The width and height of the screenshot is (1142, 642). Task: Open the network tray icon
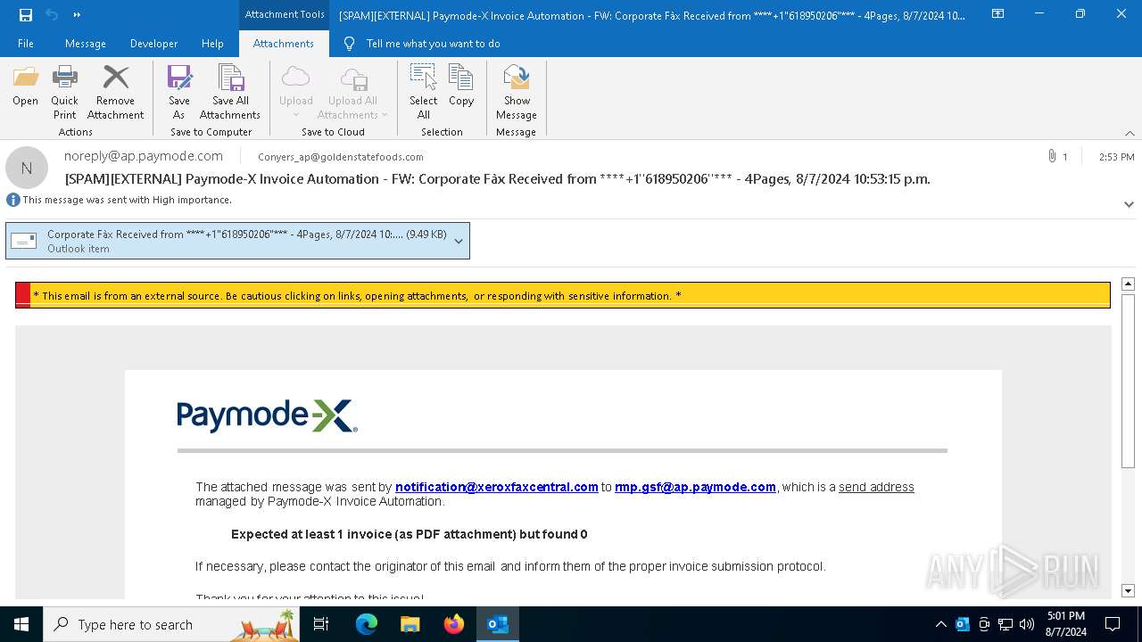[x=1005, y=624]
